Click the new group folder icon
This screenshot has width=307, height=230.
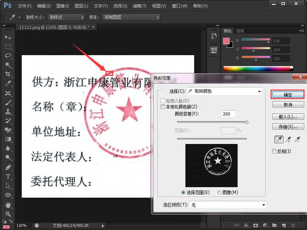[274, 225]
